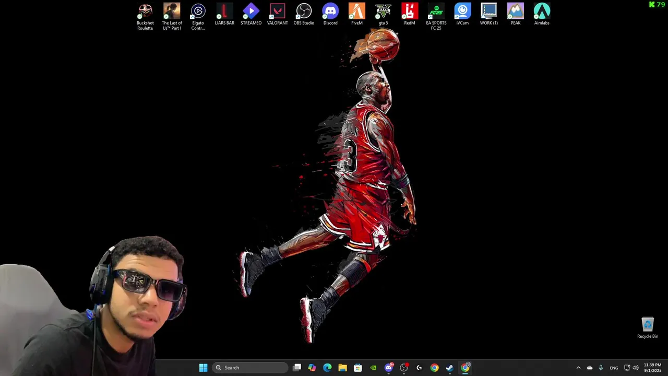668x376 pixels.
Task: Open File Explorer from the taskbar
Action: (342, 368)
